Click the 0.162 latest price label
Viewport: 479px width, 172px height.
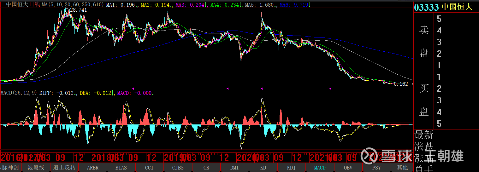click(x=401, y=84)
